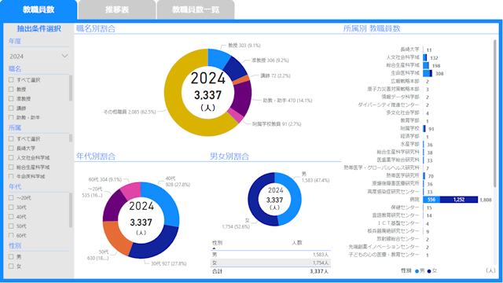Switch to the 推移表 tab
The height and width of the screenshot is (283, 503).
(117, 9)
